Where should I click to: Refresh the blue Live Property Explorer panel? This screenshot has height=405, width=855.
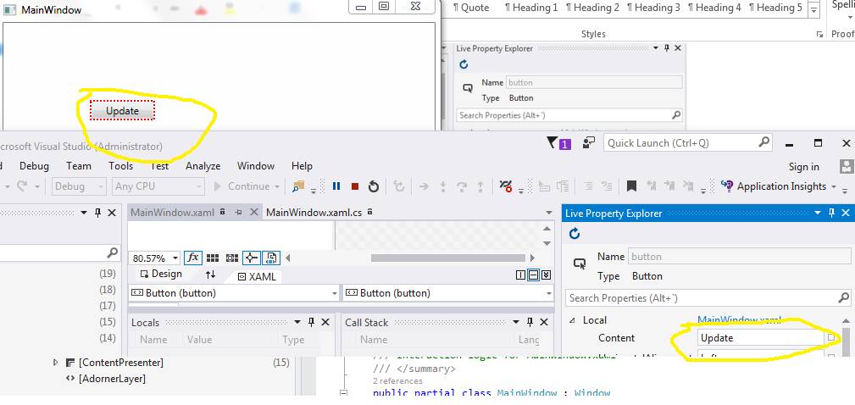[575, 234]
